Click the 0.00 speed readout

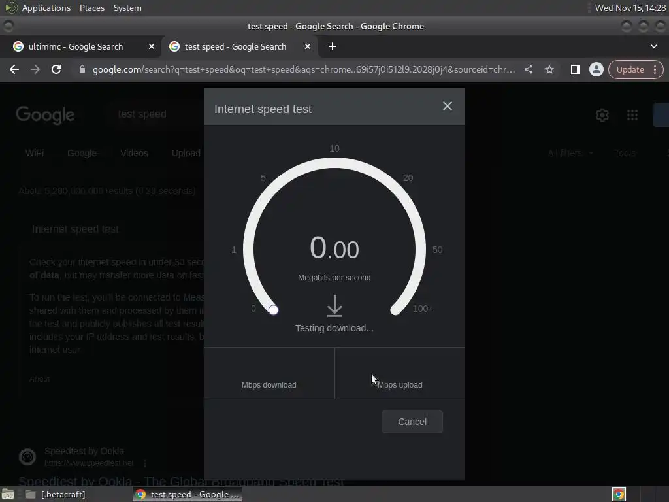click(334, 248)
